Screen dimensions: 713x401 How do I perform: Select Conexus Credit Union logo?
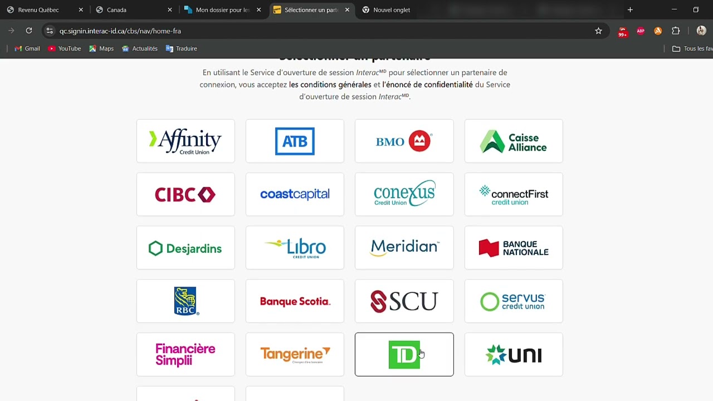(x=404, y=194)
